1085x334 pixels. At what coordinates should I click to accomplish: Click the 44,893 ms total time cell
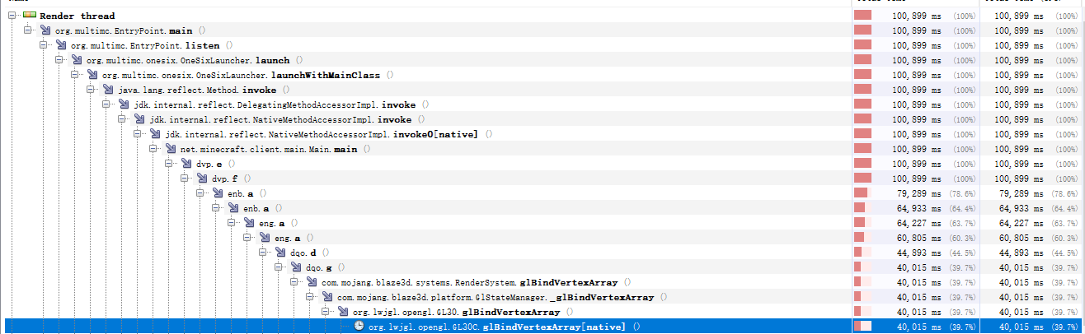tap(914, 253)
